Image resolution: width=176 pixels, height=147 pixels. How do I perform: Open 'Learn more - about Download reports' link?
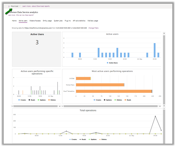click(36, 6)
